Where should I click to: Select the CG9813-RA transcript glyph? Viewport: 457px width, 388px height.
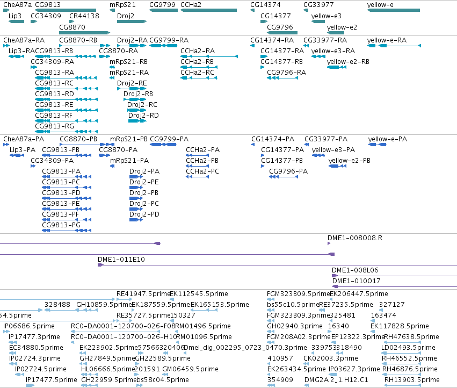[x=66, y=78]
